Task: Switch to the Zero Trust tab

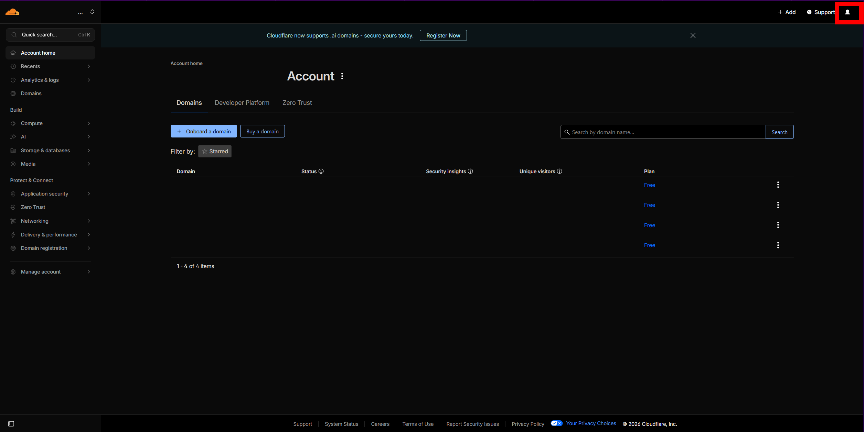Action: click(x=297, y=102)
